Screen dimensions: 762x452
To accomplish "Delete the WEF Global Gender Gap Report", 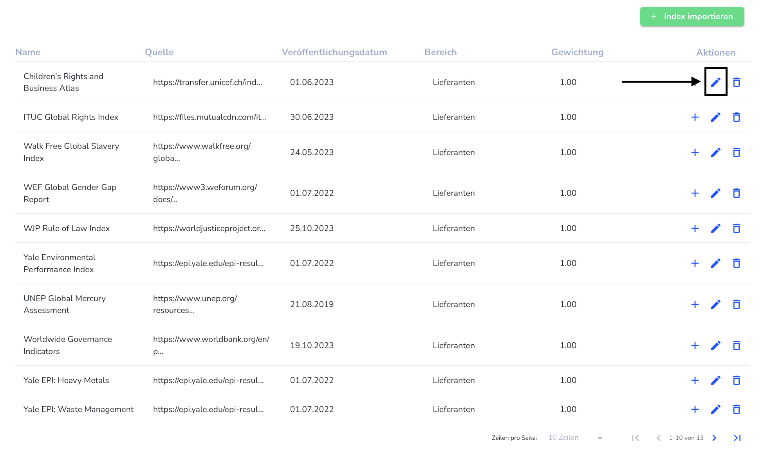I will (x=736, y=193).
